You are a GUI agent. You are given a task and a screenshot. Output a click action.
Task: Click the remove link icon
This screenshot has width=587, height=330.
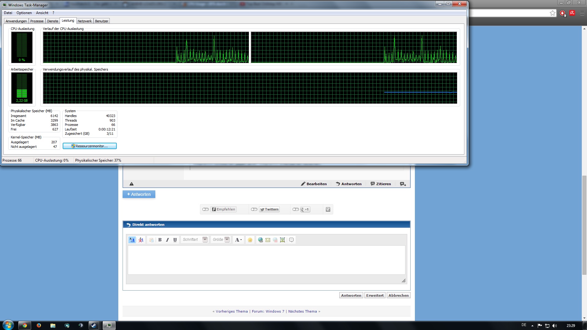pyautogui.click(x=275, y=240)
